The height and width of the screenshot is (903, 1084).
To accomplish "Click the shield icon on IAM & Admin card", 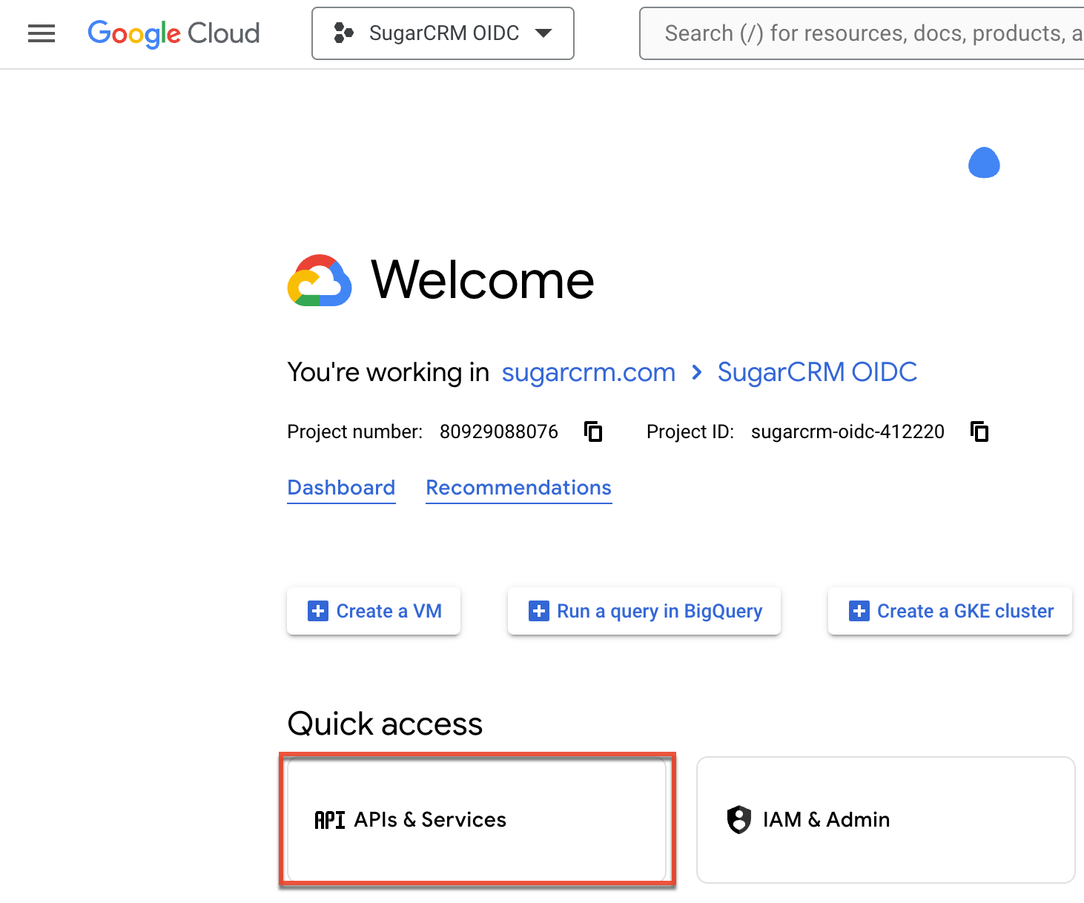I will (738, 819).
